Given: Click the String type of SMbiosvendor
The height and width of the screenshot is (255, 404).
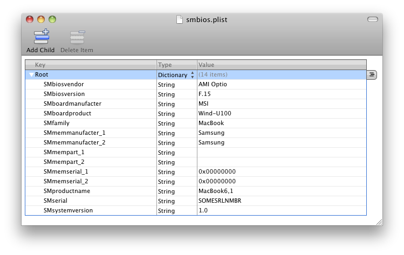Looking at the screenshot, I should (166, 85).
